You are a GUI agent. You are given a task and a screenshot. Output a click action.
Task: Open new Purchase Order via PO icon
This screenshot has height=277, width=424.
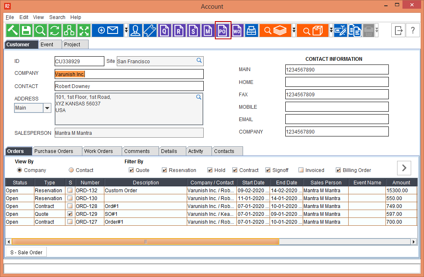coord(223,31)
